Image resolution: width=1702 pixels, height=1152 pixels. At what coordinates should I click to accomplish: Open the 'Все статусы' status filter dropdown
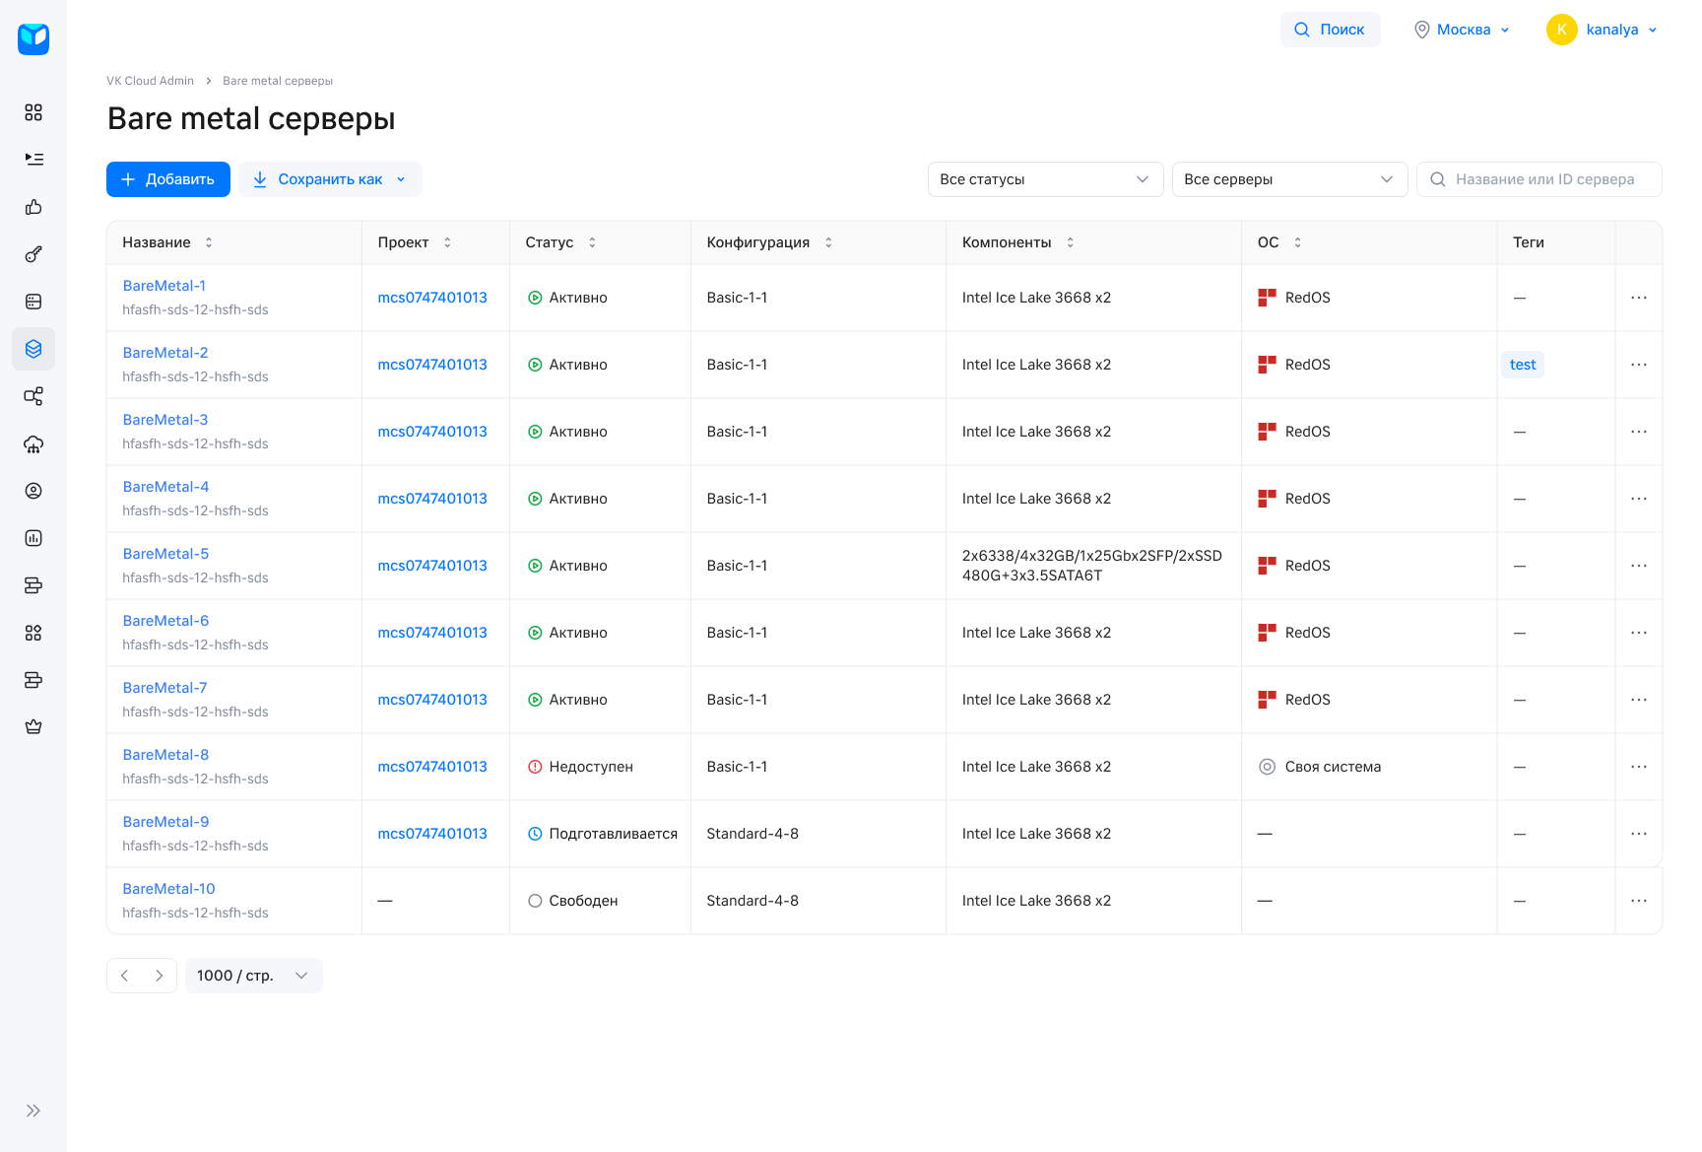[1045, 179]
